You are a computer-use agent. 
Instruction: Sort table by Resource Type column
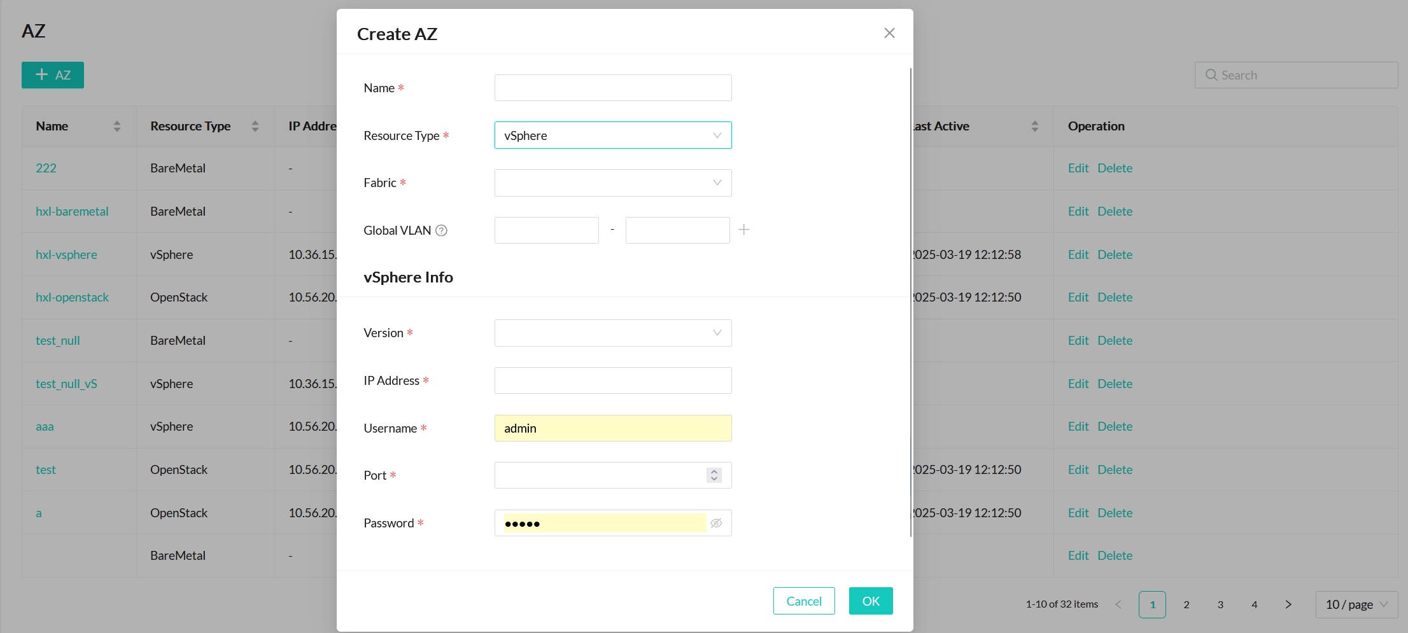click(255, 126)
